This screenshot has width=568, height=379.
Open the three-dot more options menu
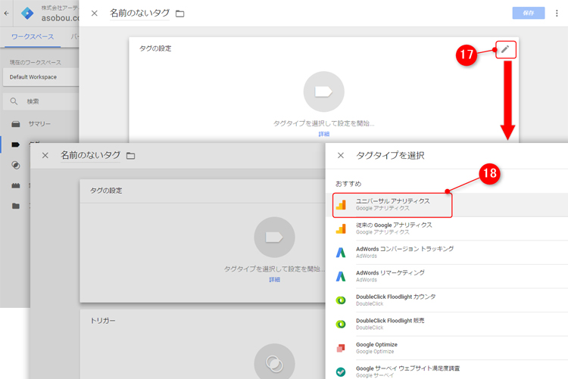tap(557, 14)
